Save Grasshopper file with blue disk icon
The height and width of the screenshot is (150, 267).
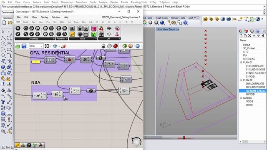pyautogui.click(x=24, y=46)
